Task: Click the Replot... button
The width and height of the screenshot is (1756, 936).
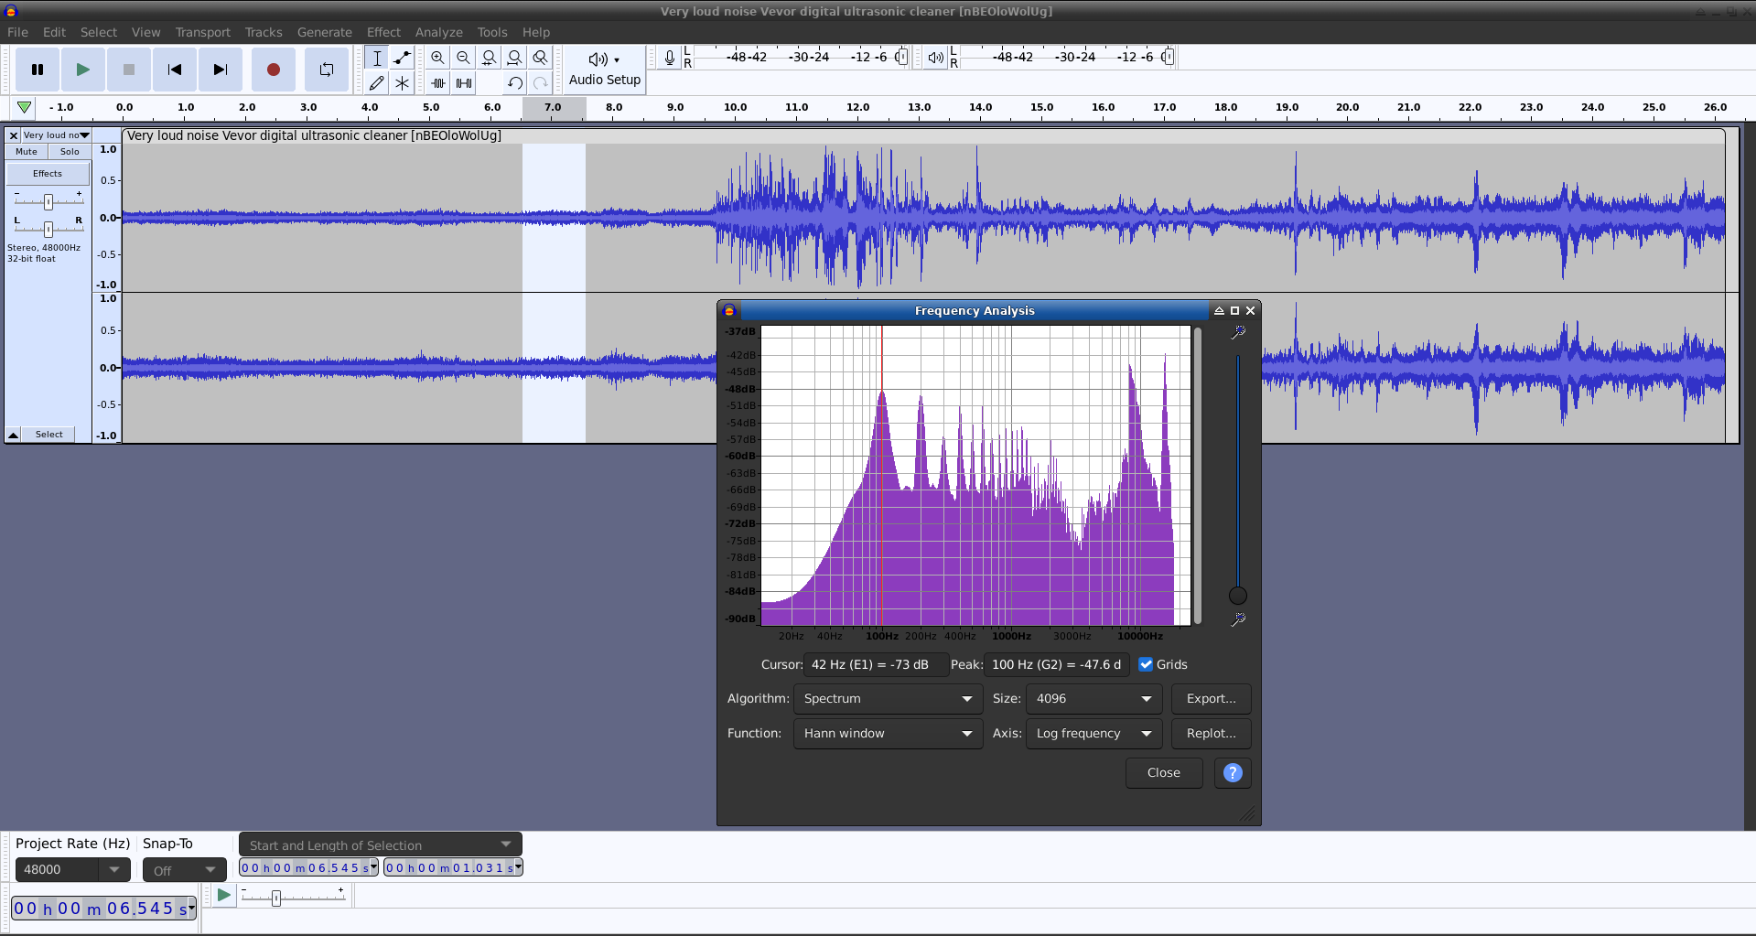Action: coord(1211,734)
